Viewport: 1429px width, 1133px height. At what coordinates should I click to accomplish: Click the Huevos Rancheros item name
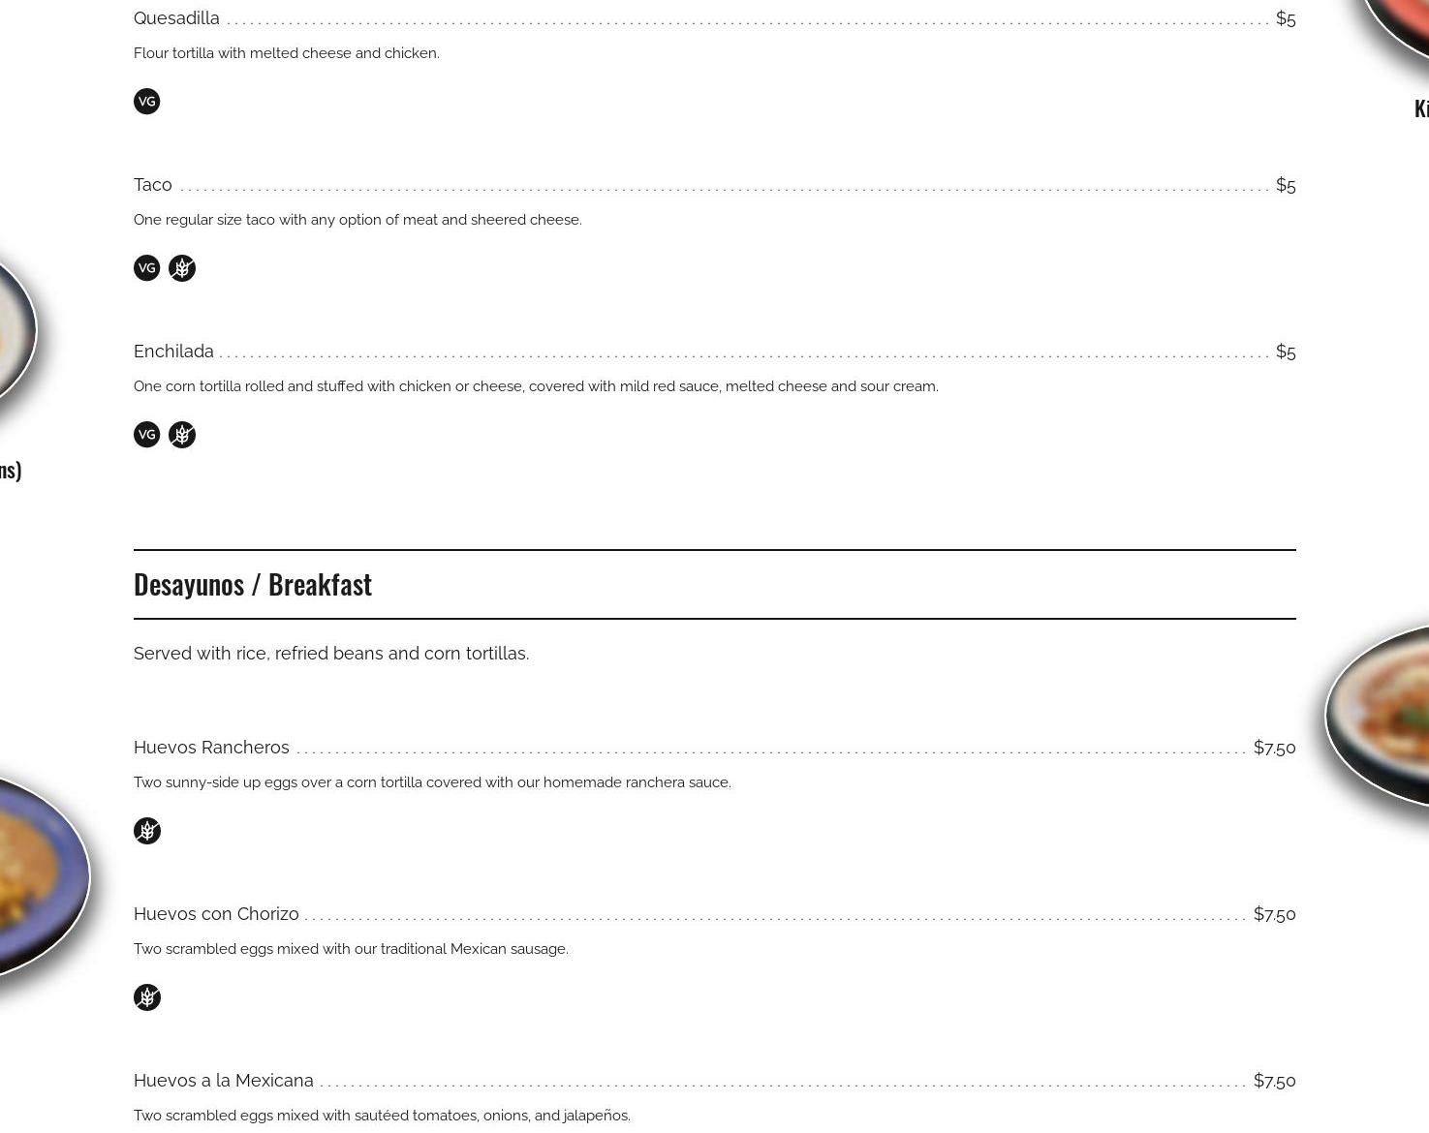click(211, 748)
